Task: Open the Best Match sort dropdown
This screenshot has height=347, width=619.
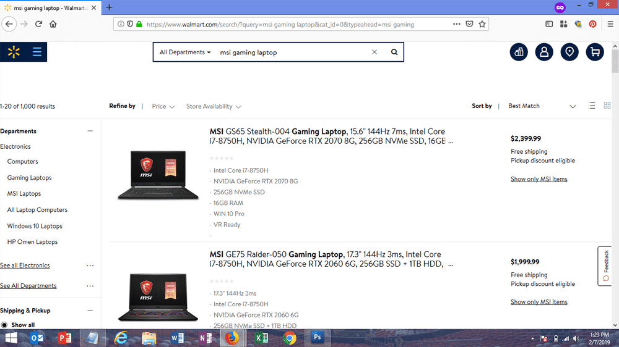Action: click(x=542, y=106)
